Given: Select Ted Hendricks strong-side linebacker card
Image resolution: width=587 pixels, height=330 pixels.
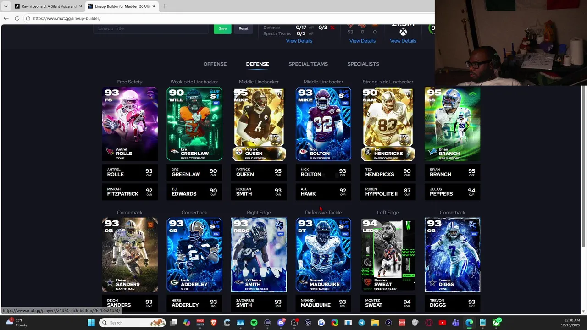Looking at the screenshot, I should click(388, 124).
